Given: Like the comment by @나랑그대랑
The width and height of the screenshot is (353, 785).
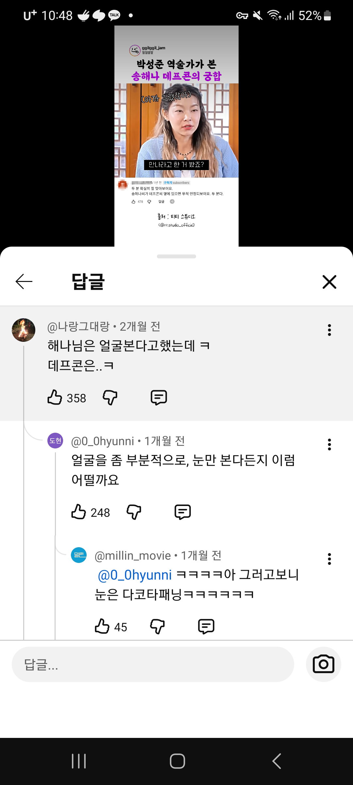Looking at the screenshot, I should [55, 397].
